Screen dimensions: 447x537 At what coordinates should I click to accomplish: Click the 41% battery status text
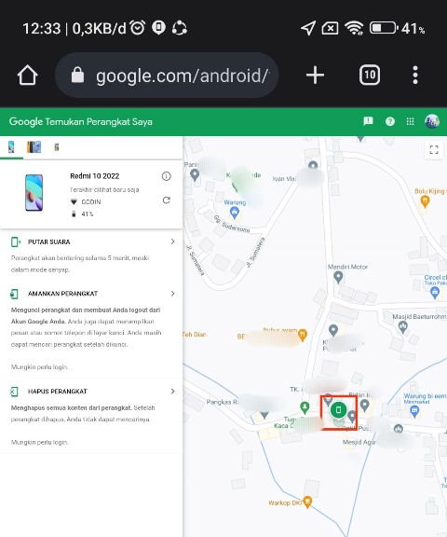pyautogui.click(x=88, y=214)
